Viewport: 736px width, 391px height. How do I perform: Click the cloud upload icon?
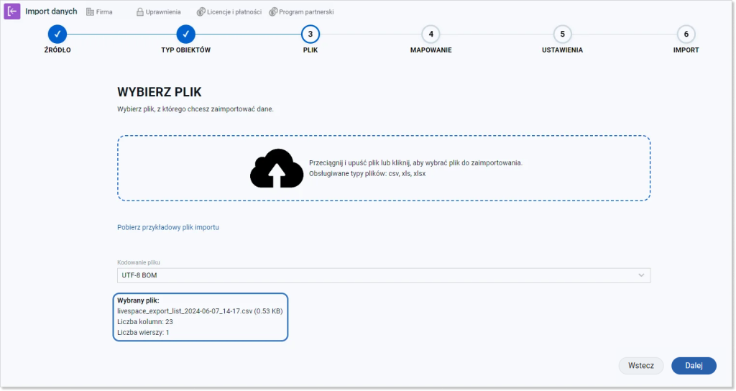(277, 168)
